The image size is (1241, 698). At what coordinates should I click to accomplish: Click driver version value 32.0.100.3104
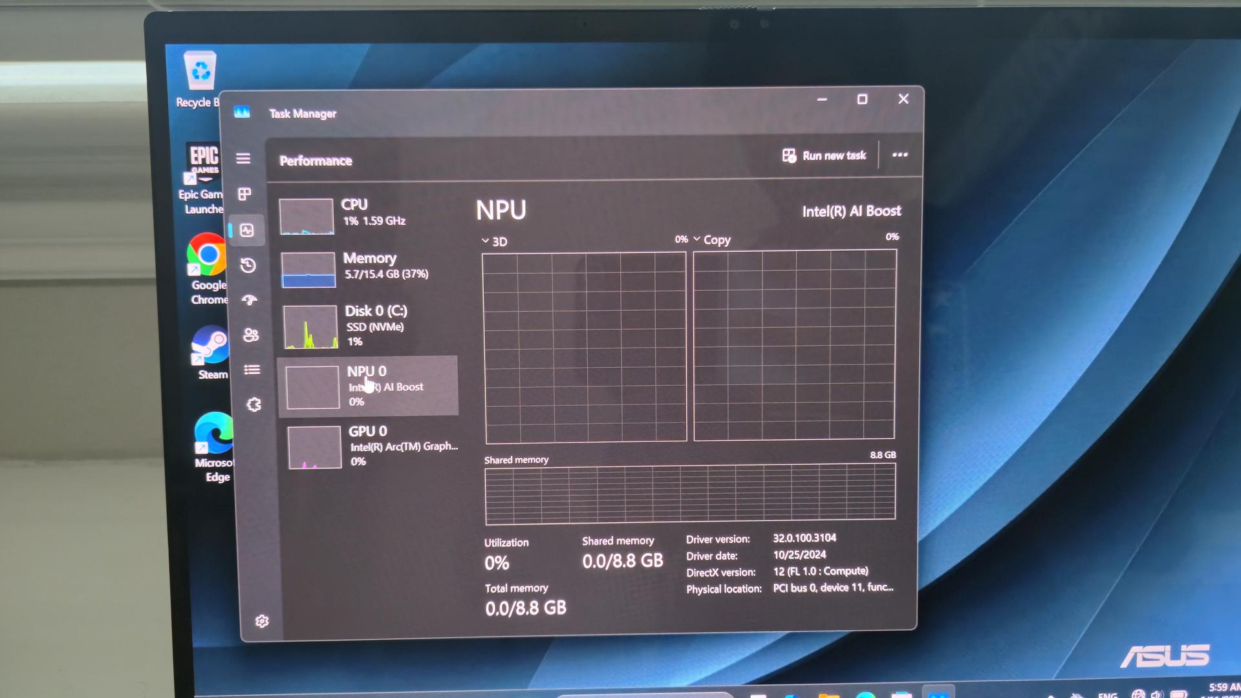coord(804,538)
